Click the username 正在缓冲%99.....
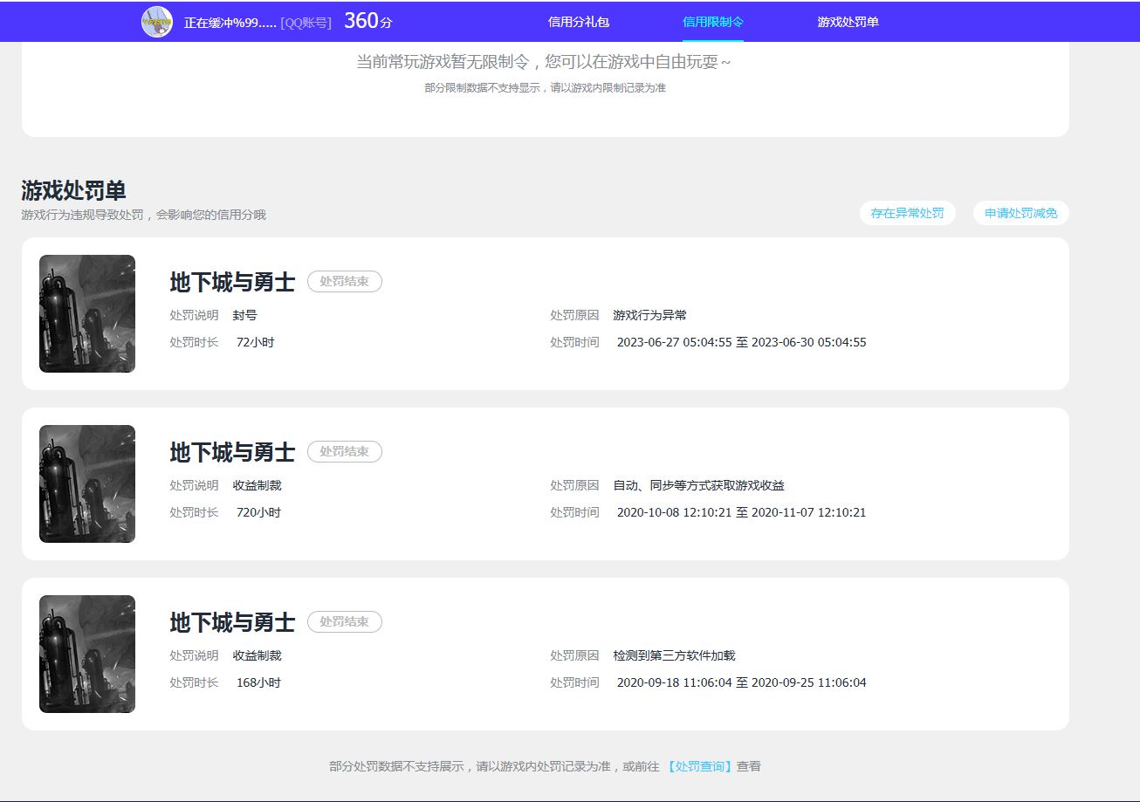The width and height of the screenshot is (1140, 802). pos(230,23)
